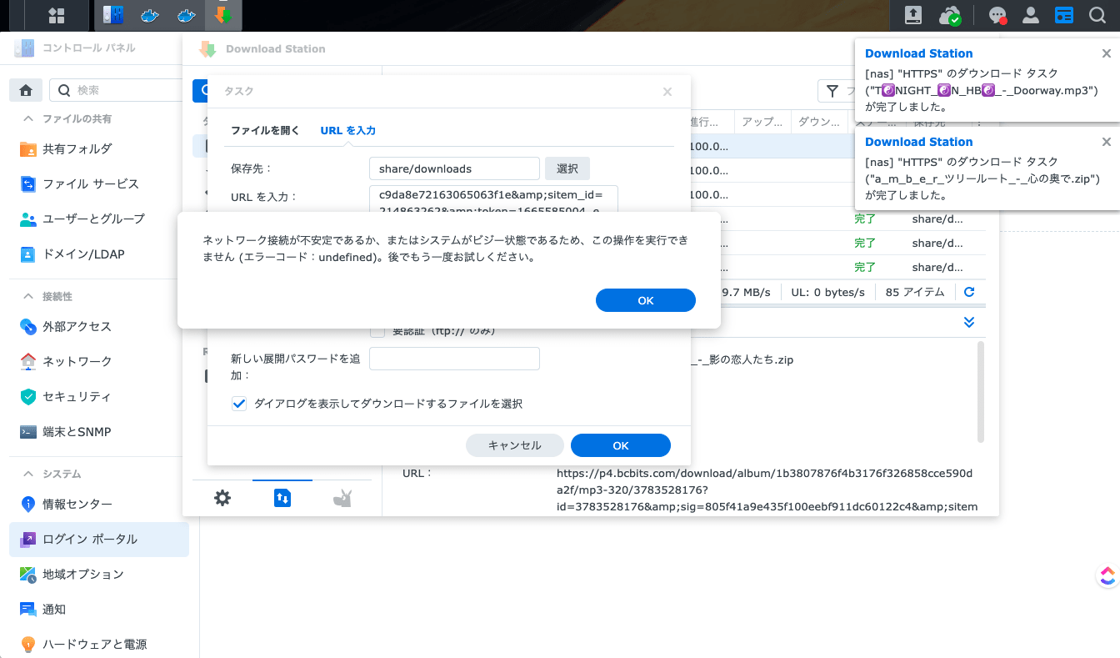This screenshot has height=658, width=1120.
Task: Open the widgets panel icon in the top bar
Action: point(1064,15)
